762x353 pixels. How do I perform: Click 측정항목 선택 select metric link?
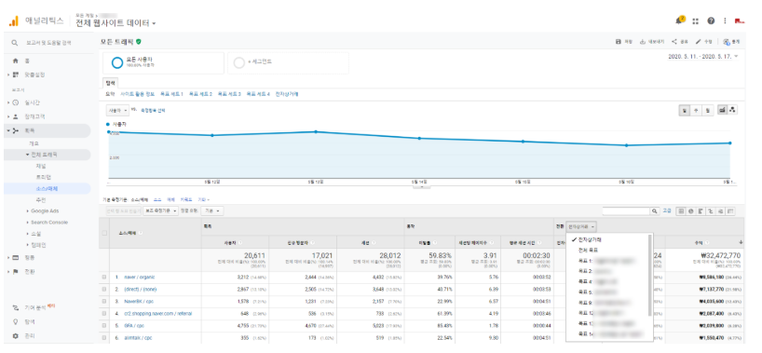tap(153, 111)
